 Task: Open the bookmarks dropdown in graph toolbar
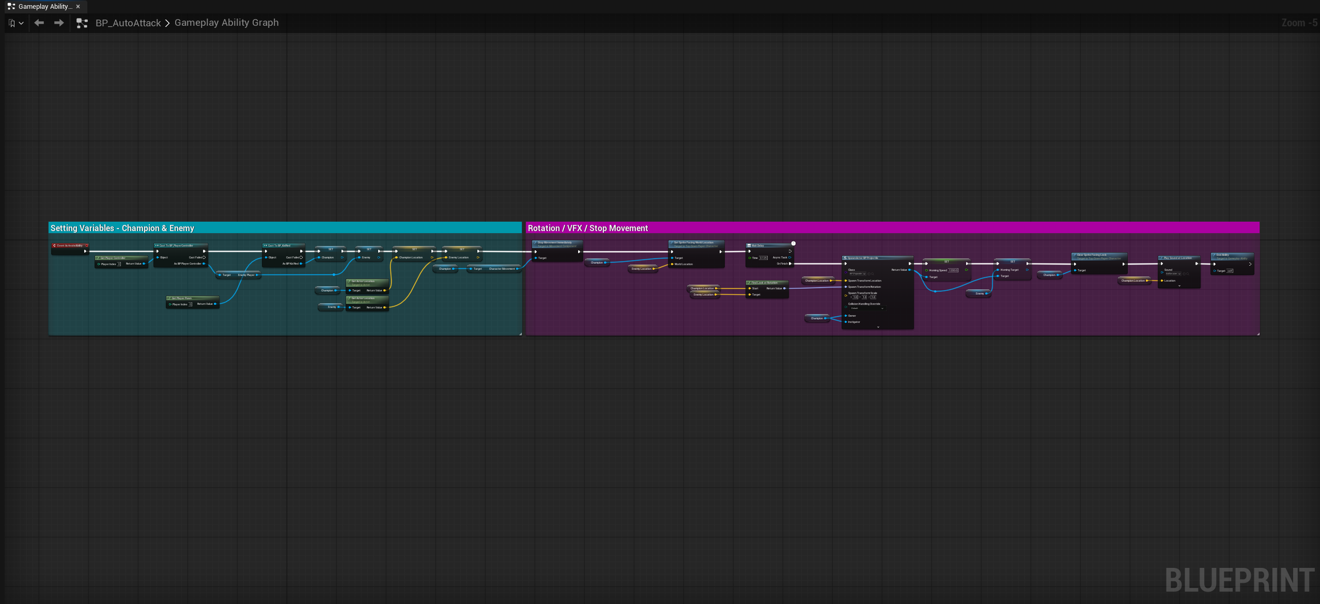coord(17,23)
